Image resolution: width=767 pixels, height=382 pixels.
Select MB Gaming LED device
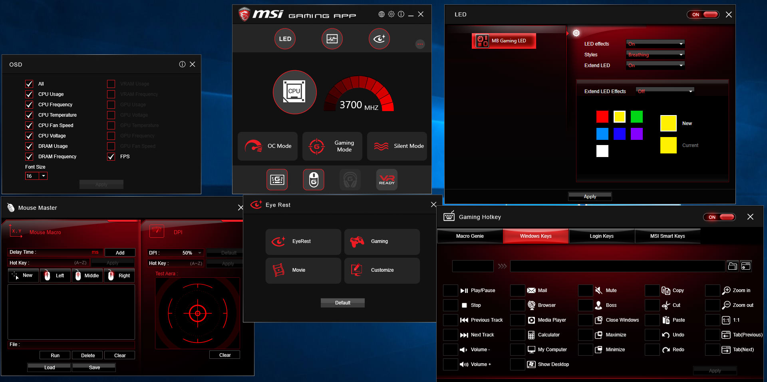[504, 41]
